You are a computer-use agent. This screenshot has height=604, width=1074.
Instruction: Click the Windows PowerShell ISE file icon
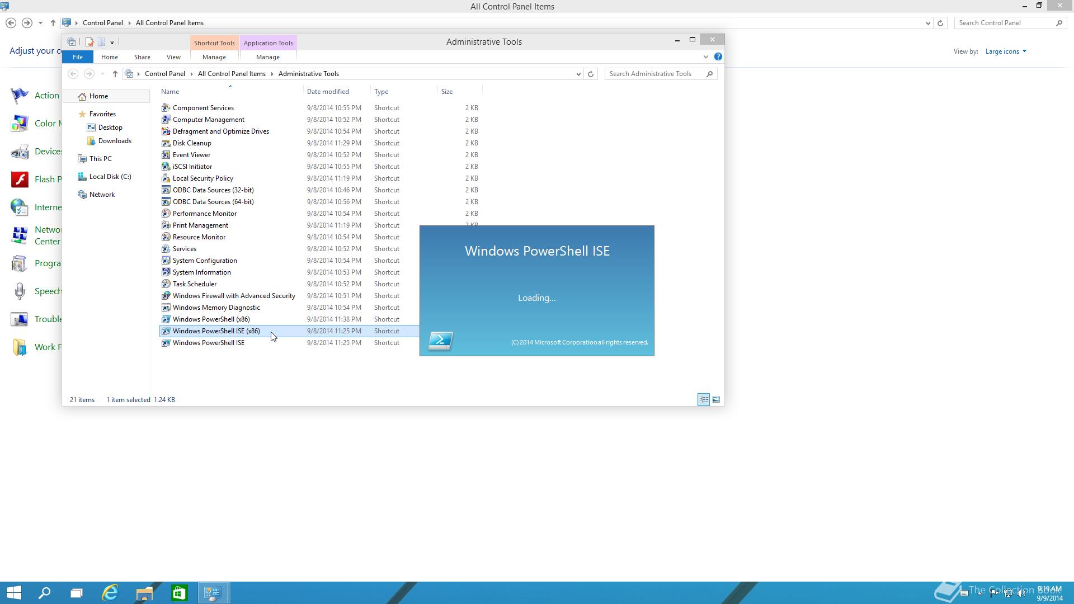coord(166,343)
